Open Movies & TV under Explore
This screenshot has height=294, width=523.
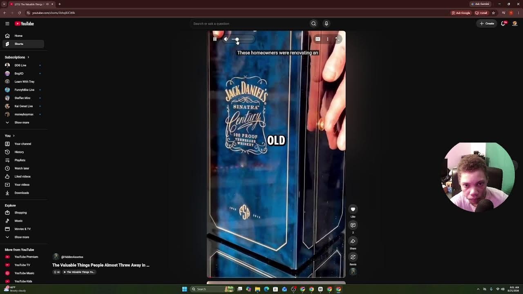pos(23,229)
